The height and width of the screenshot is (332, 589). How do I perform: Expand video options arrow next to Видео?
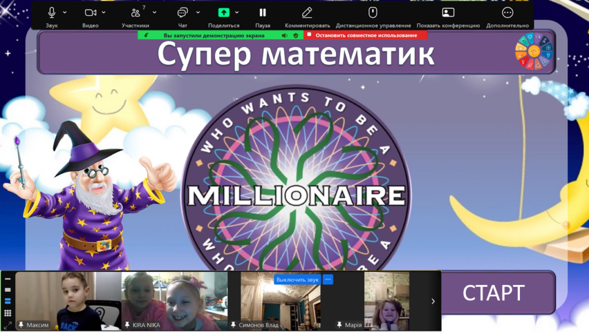(x=104, y=13)
